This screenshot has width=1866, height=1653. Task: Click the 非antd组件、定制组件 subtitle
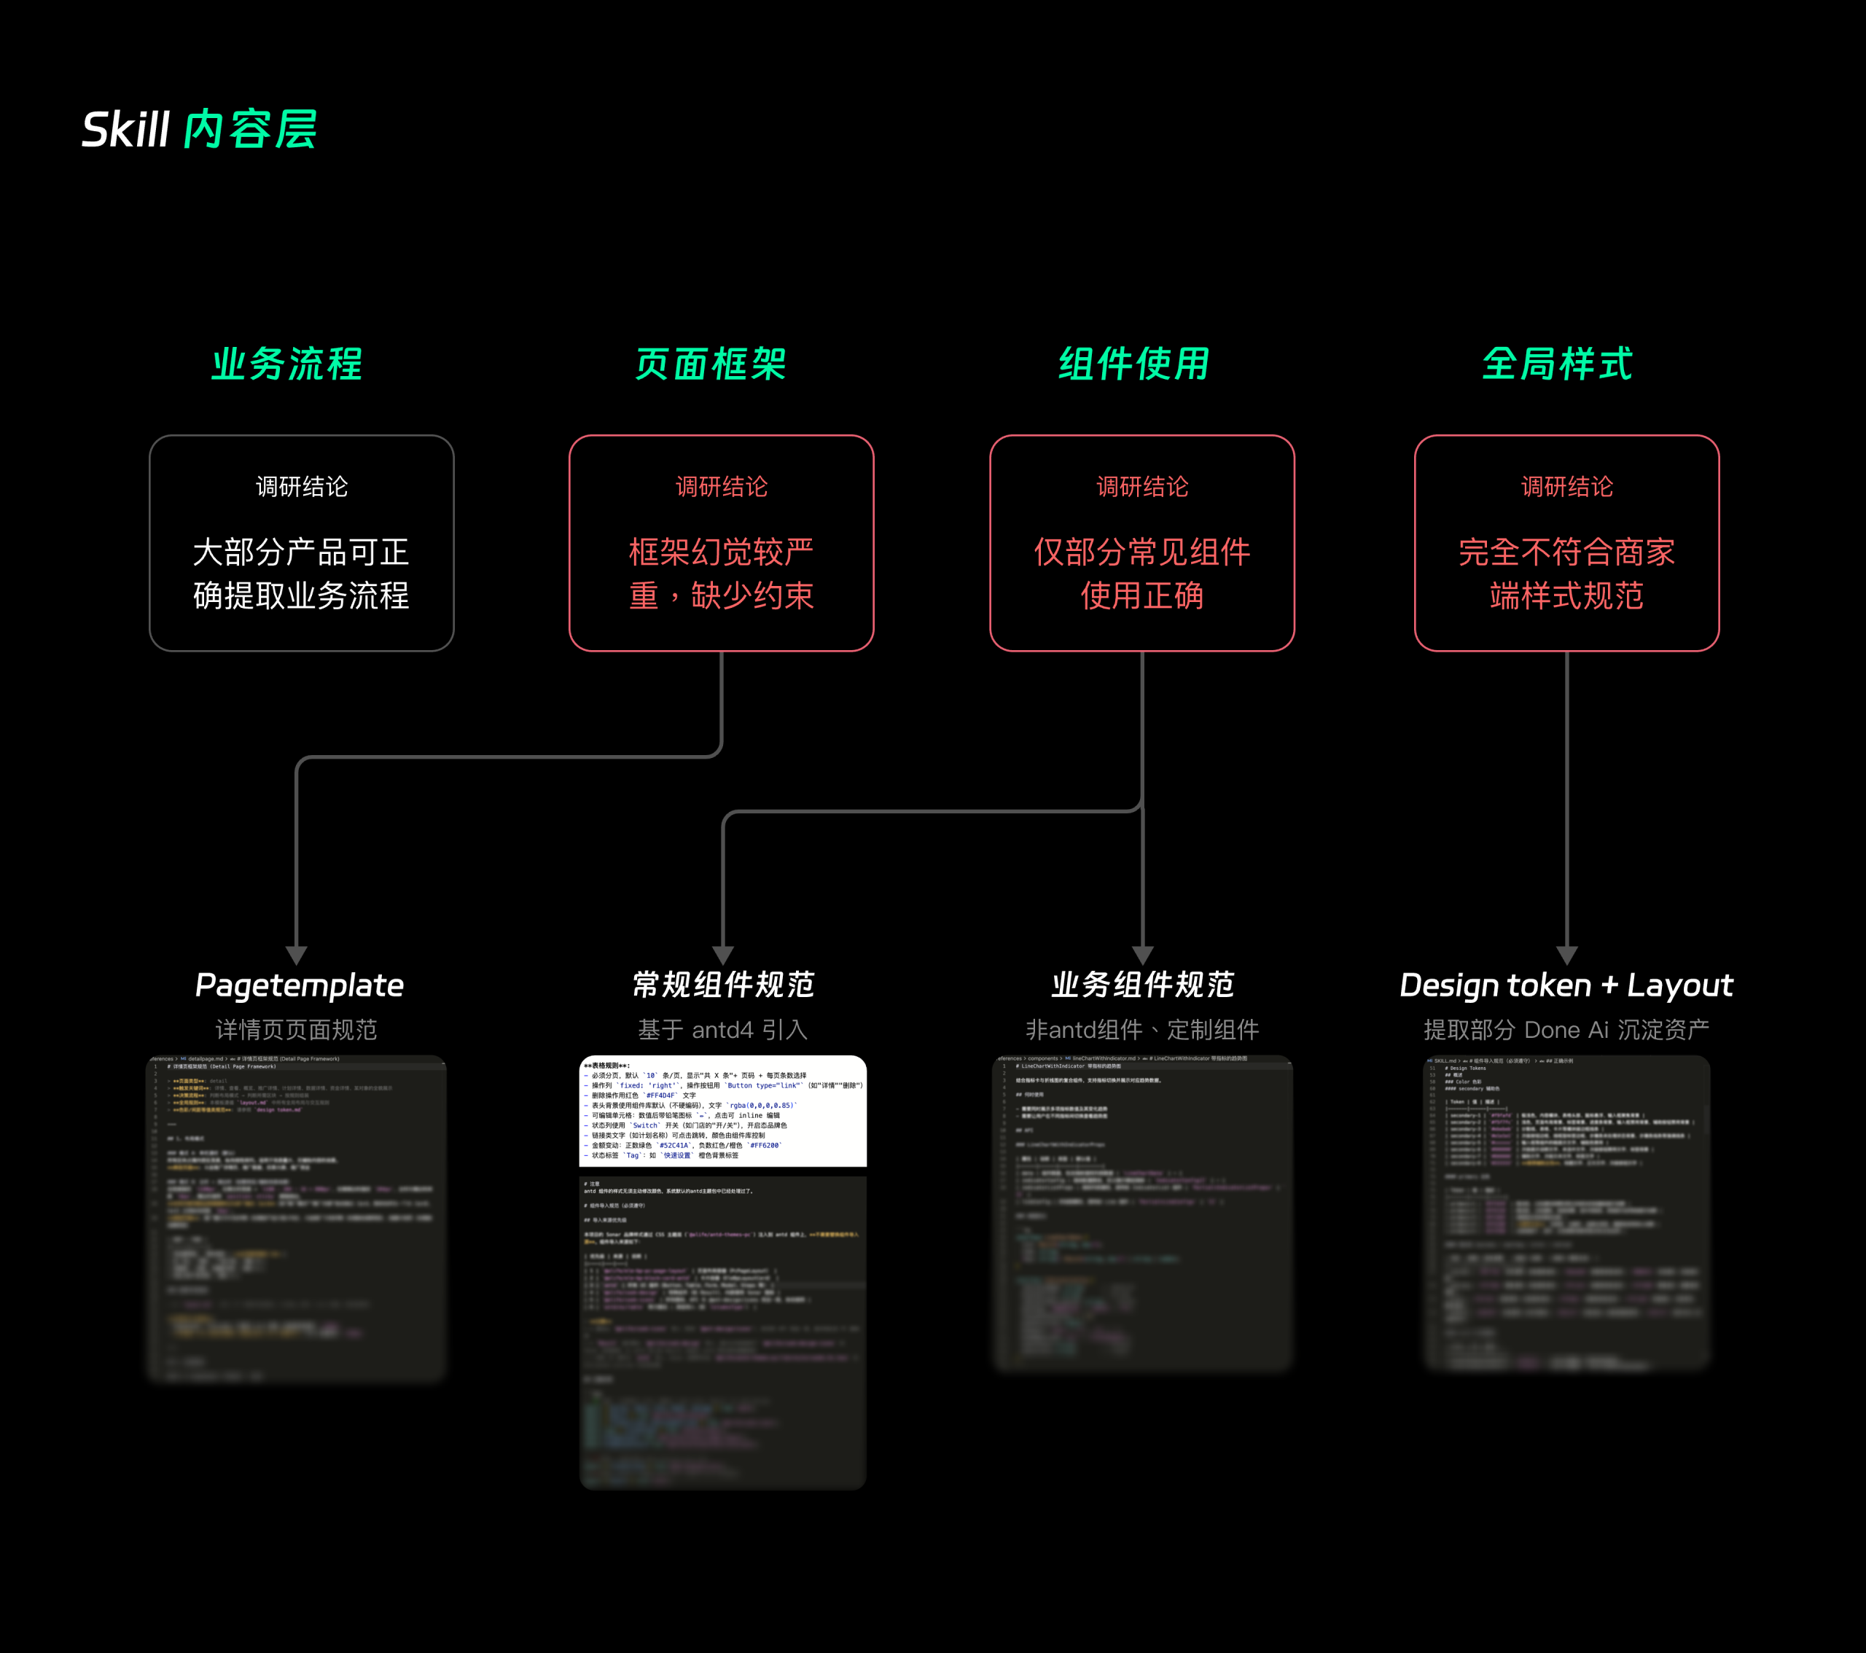point(1142,1030)
